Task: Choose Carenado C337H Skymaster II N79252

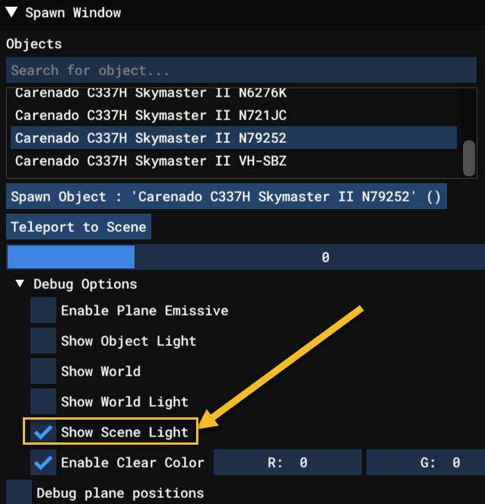Action: [x=151, y=138]
